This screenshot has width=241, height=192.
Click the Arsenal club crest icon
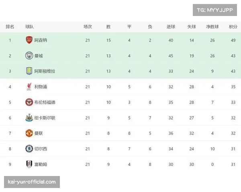[x=29, y=40]
